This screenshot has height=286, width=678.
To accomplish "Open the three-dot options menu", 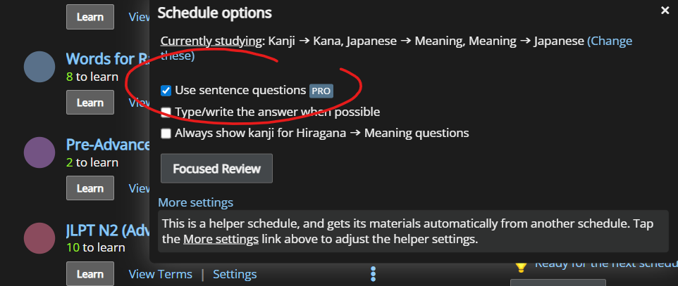I will [x=374, y=273].
